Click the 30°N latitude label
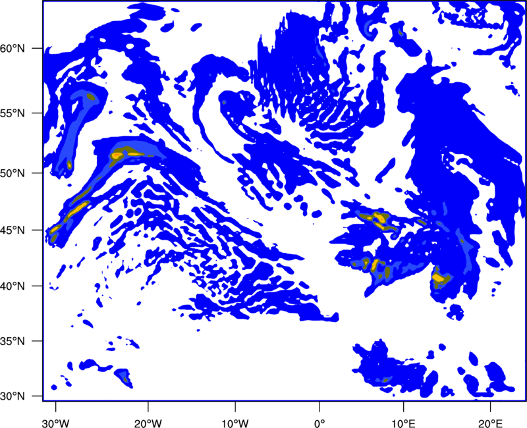The image size is (527, 428). (13, 396)
